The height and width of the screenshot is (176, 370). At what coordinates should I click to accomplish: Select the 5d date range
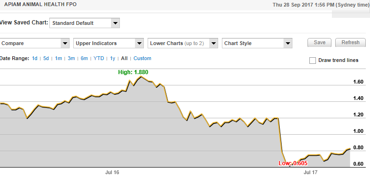46,58
